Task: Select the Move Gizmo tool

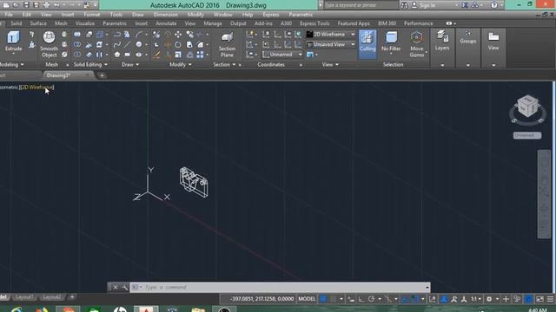Action: [417, 44]
